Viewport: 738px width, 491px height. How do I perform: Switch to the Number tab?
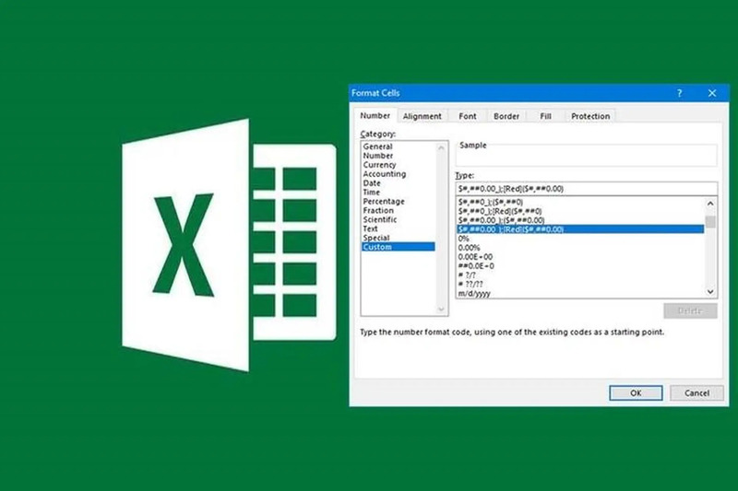(x=375, y=115)
